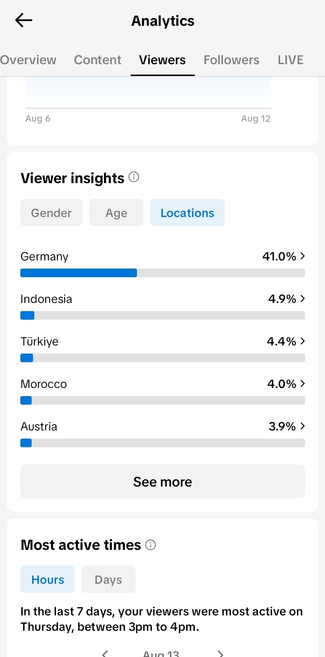Go to next date with right arrow
Image resolution: width=325 pixels, height=657 pixels.
tap(221, 653)
